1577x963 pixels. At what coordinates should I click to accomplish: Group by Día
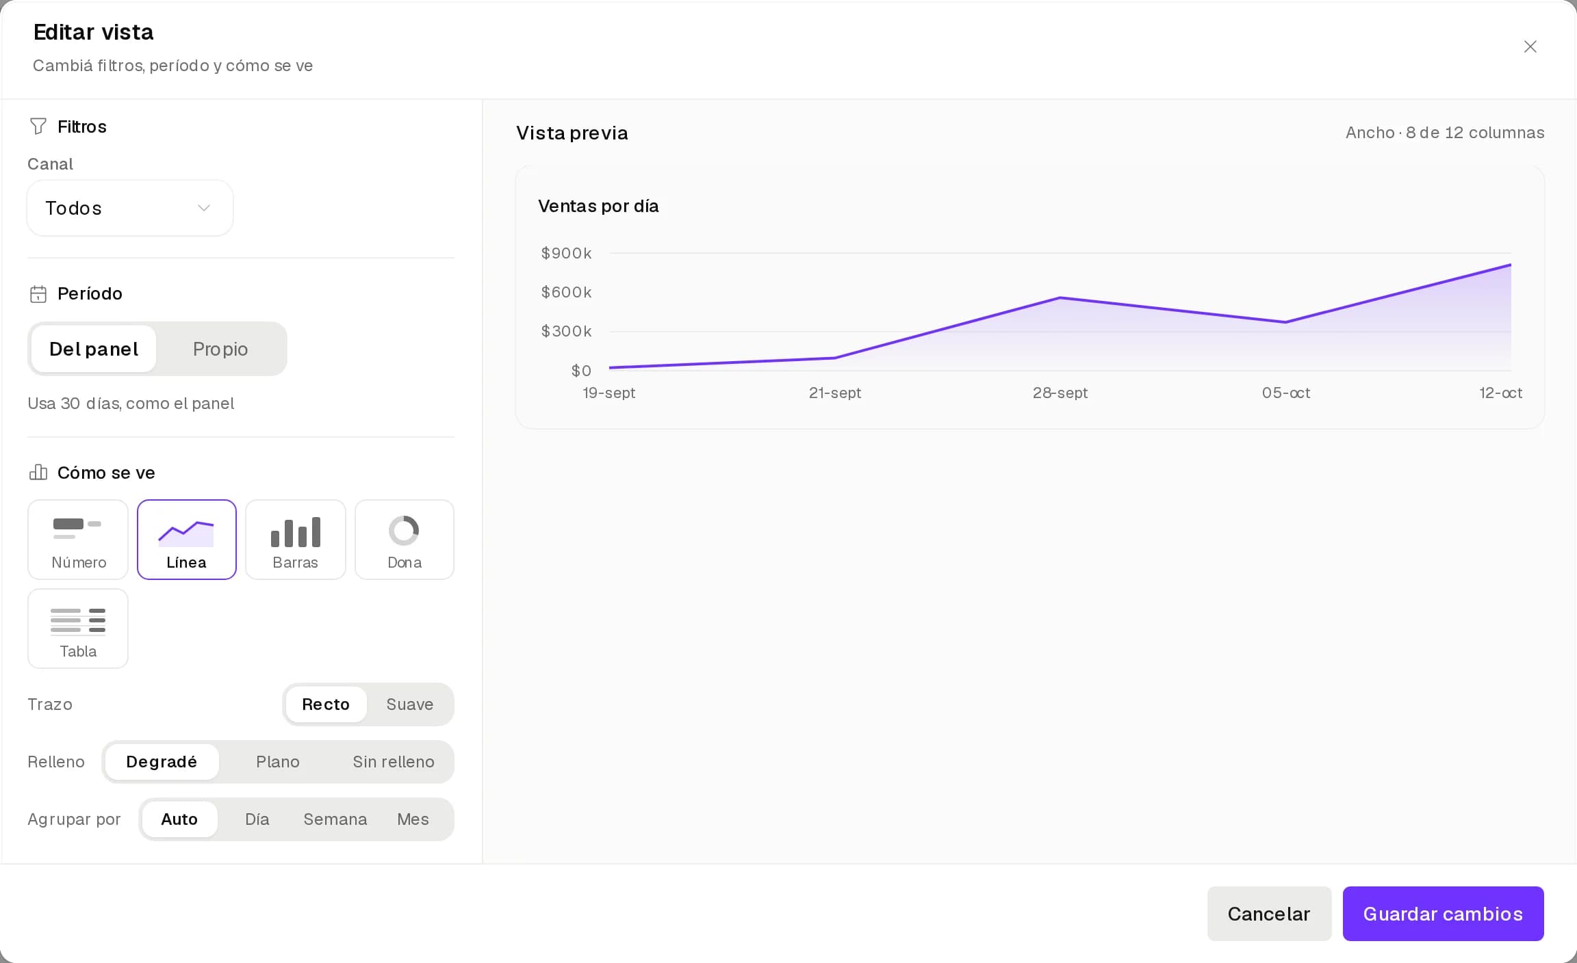click(x=257, y=819)
